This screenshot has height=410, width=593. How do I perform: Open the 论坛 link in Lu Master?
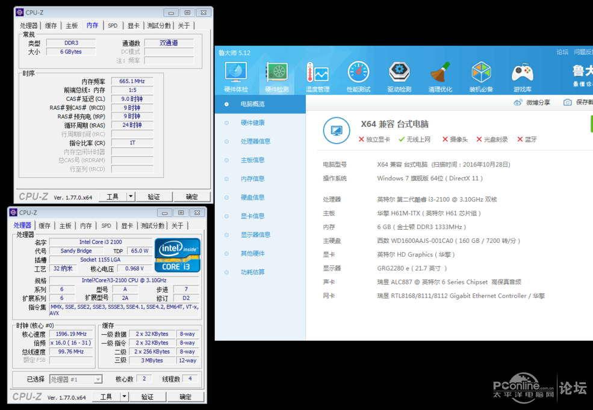[x=562, y=52]
